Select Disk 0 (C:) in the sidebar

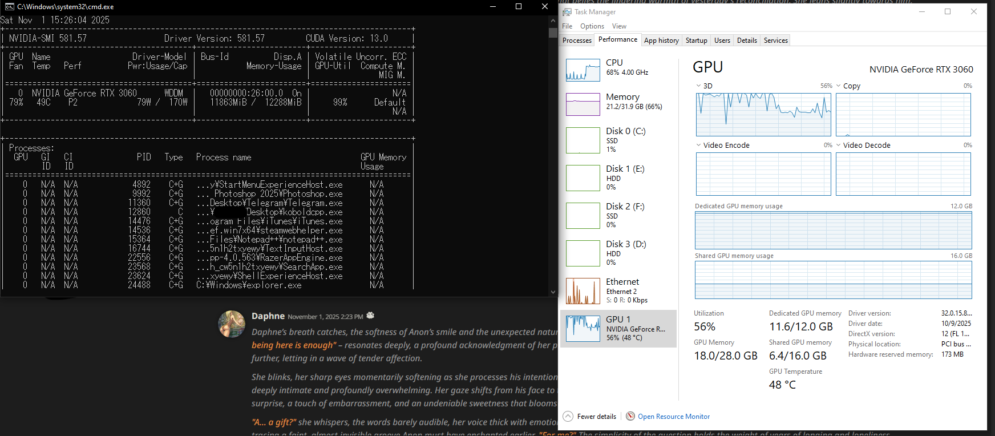[x=618, y=140]
